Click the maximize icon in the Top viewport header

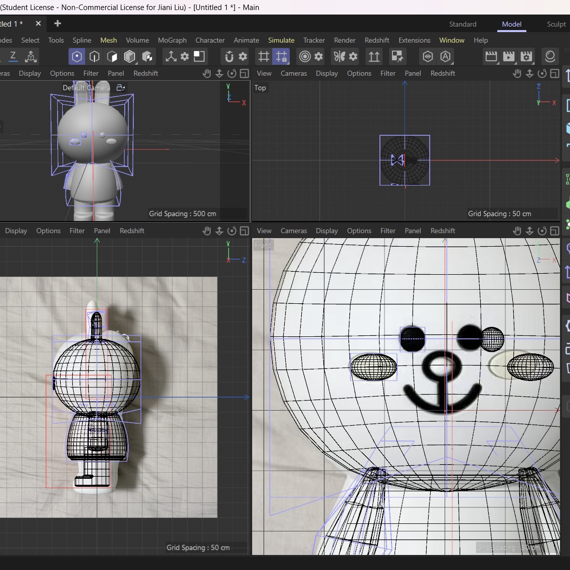(x=555, y=73)
